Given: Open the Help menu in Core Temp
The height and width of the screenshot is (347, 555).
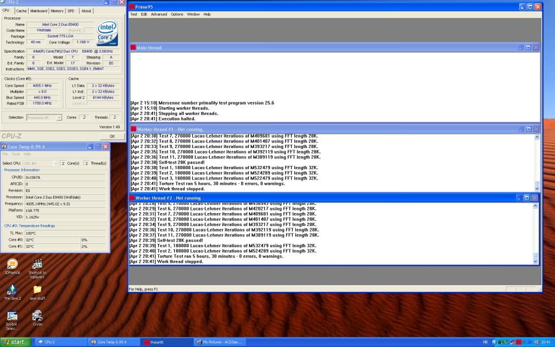Looking at the screenshot, I should (27, 155).
